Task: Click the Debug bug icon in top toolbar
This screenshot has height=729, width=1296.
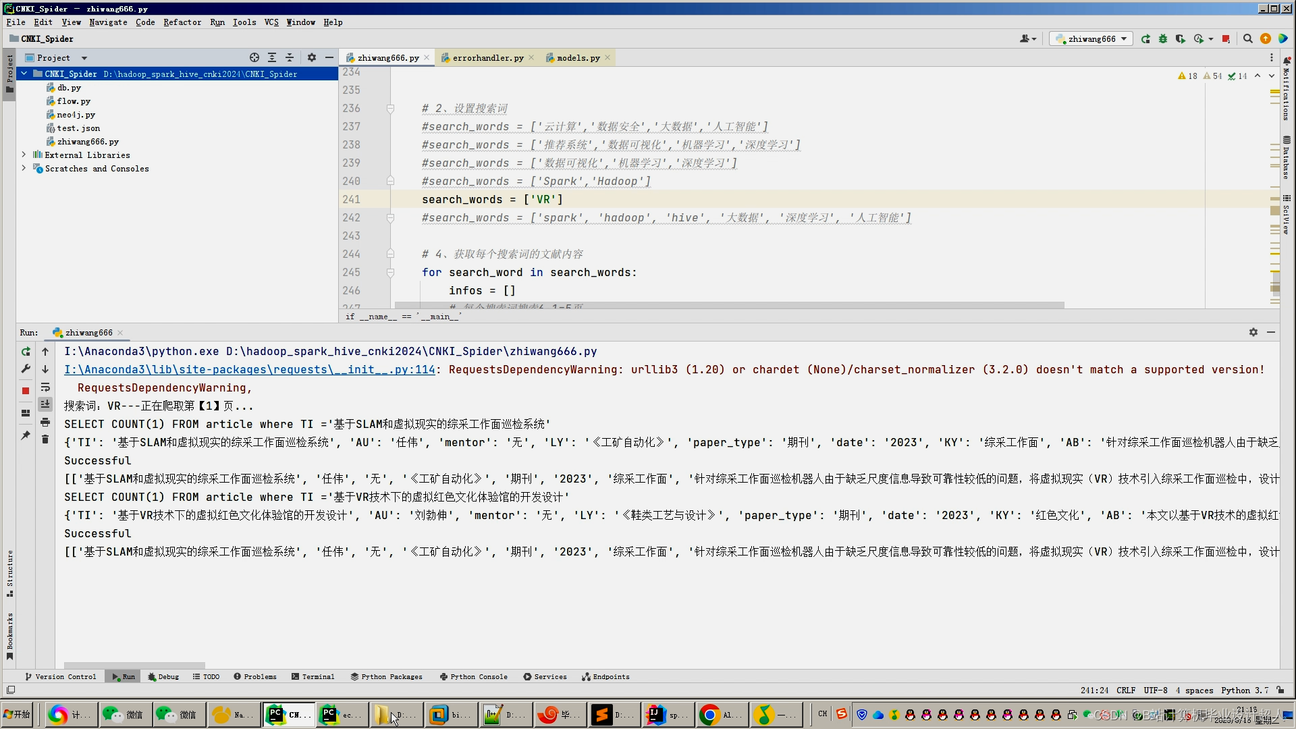Action: (1163, 39)
